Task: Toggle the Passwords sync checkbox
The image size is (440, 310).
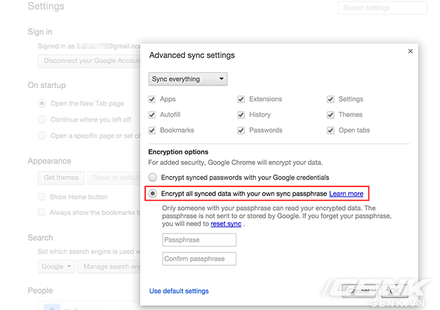Action: click(x=241, y=131)
